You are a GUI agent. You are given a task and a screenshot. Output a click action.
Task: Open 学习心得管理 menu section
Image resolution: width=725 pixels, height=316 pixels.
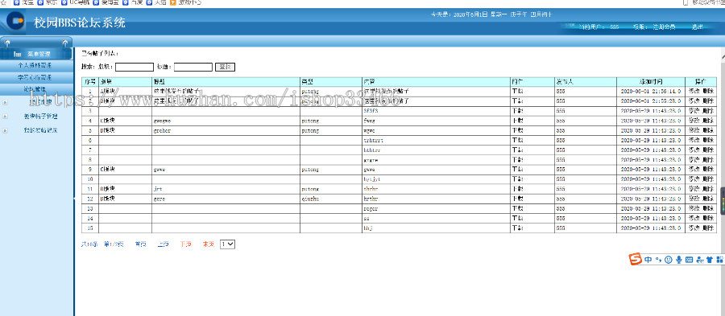coord(36,77)
